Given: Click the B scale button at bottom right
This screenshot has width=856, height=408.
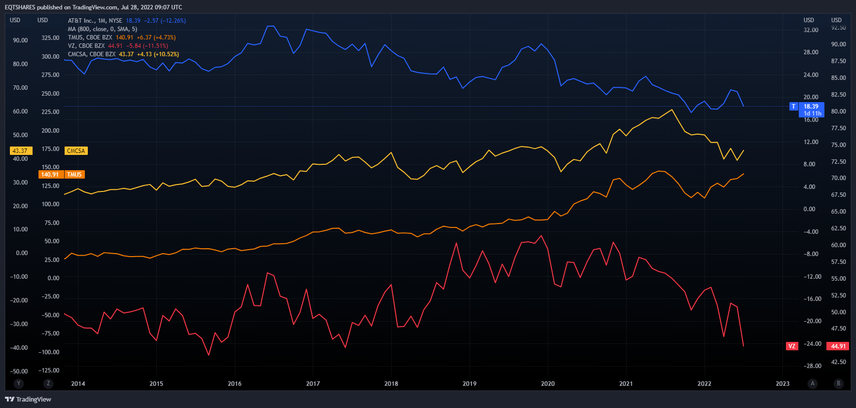Looking at the screenshot, I should click(x=838, y=383).
